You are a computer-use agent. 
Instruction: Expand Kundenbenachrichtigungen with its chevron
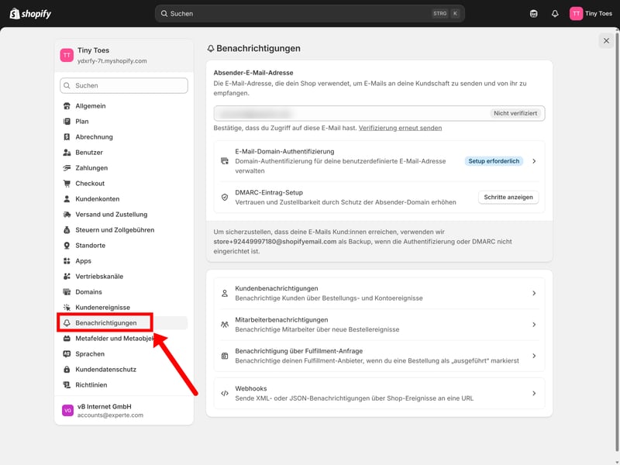point(534,294)
